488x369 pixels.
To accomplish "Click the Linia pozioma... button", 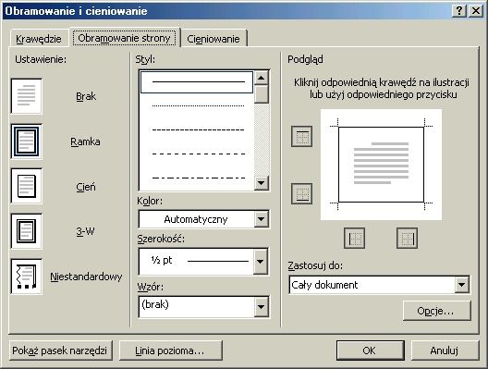I will (x=171, y=351).
